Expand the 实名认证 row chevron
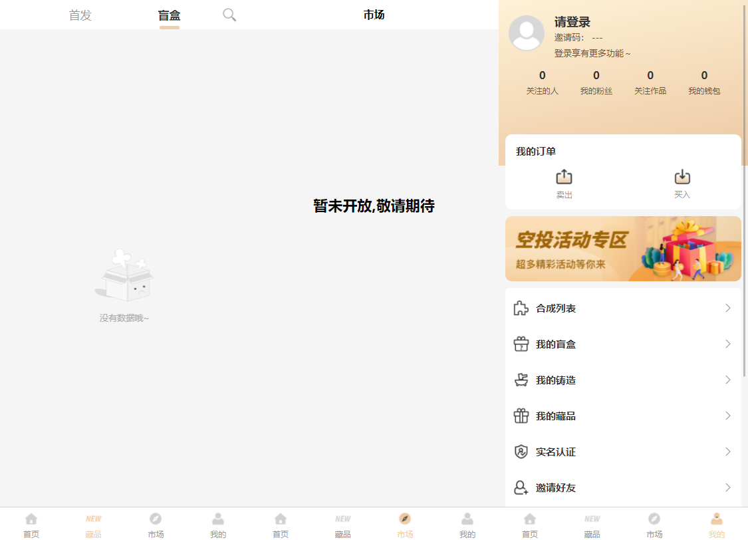Image resolution: width=748 pixels, height=540 pixels. tap(728, 452)
